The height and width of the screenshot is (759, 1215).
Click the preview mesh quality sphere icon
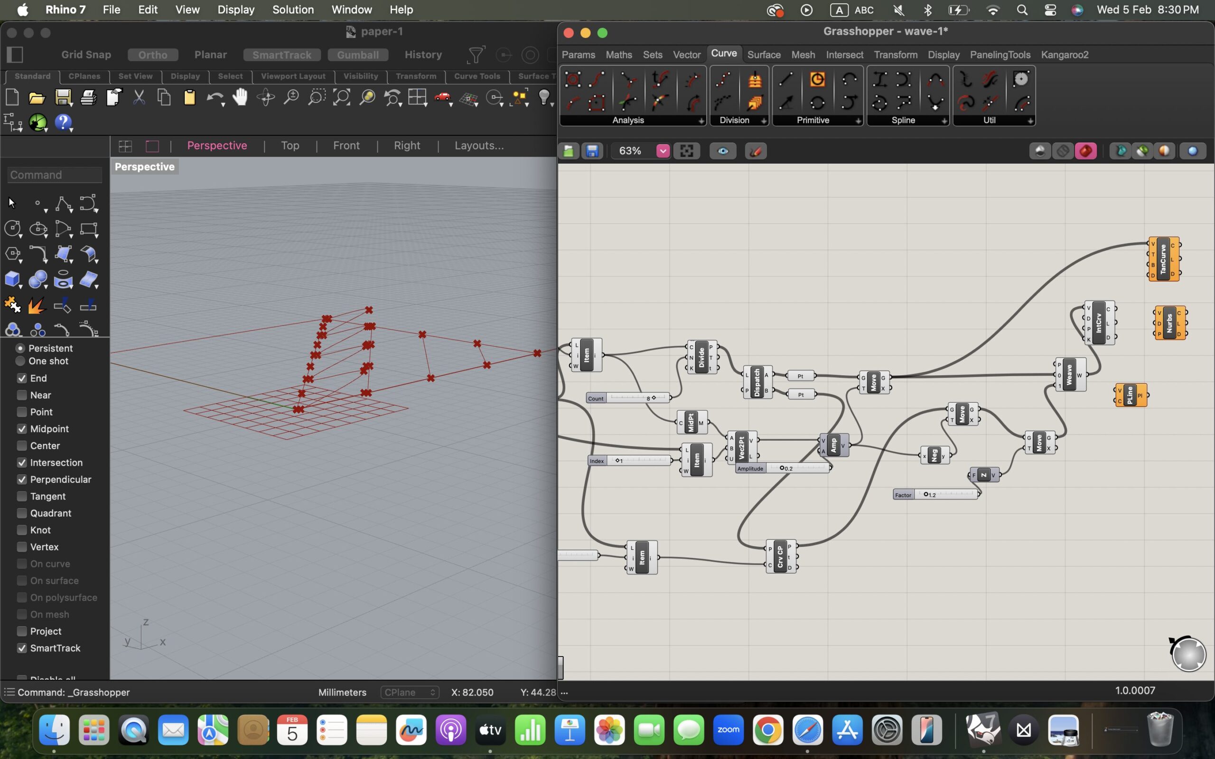pyautogui.click(x=1193, y=151)
